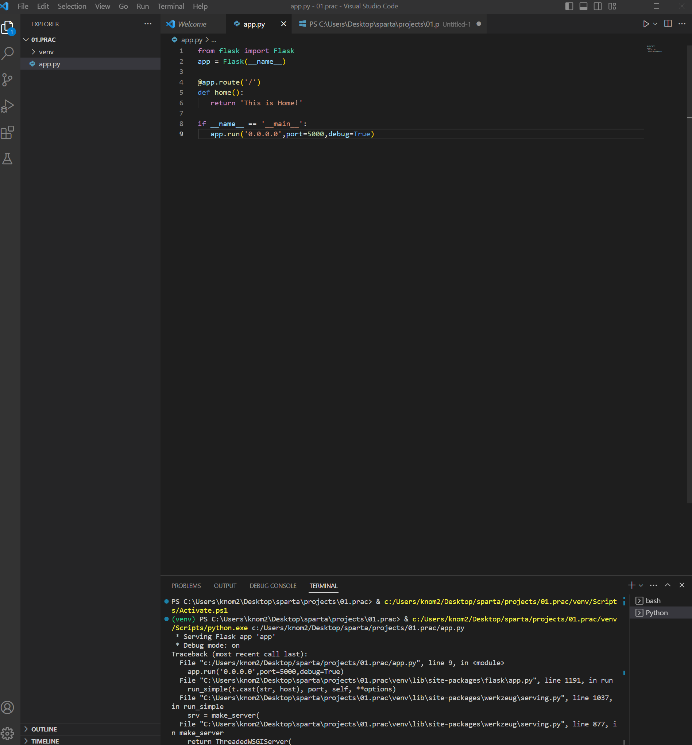The image size is (692, 745).
Task: Click app.py in the breadcrumb
Action: point(192,40)
